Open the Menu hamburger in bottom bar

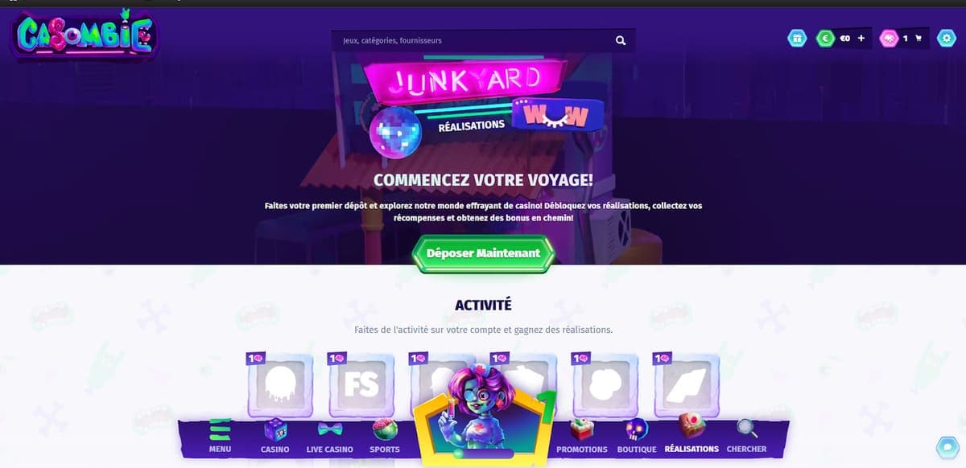[220, 436]
